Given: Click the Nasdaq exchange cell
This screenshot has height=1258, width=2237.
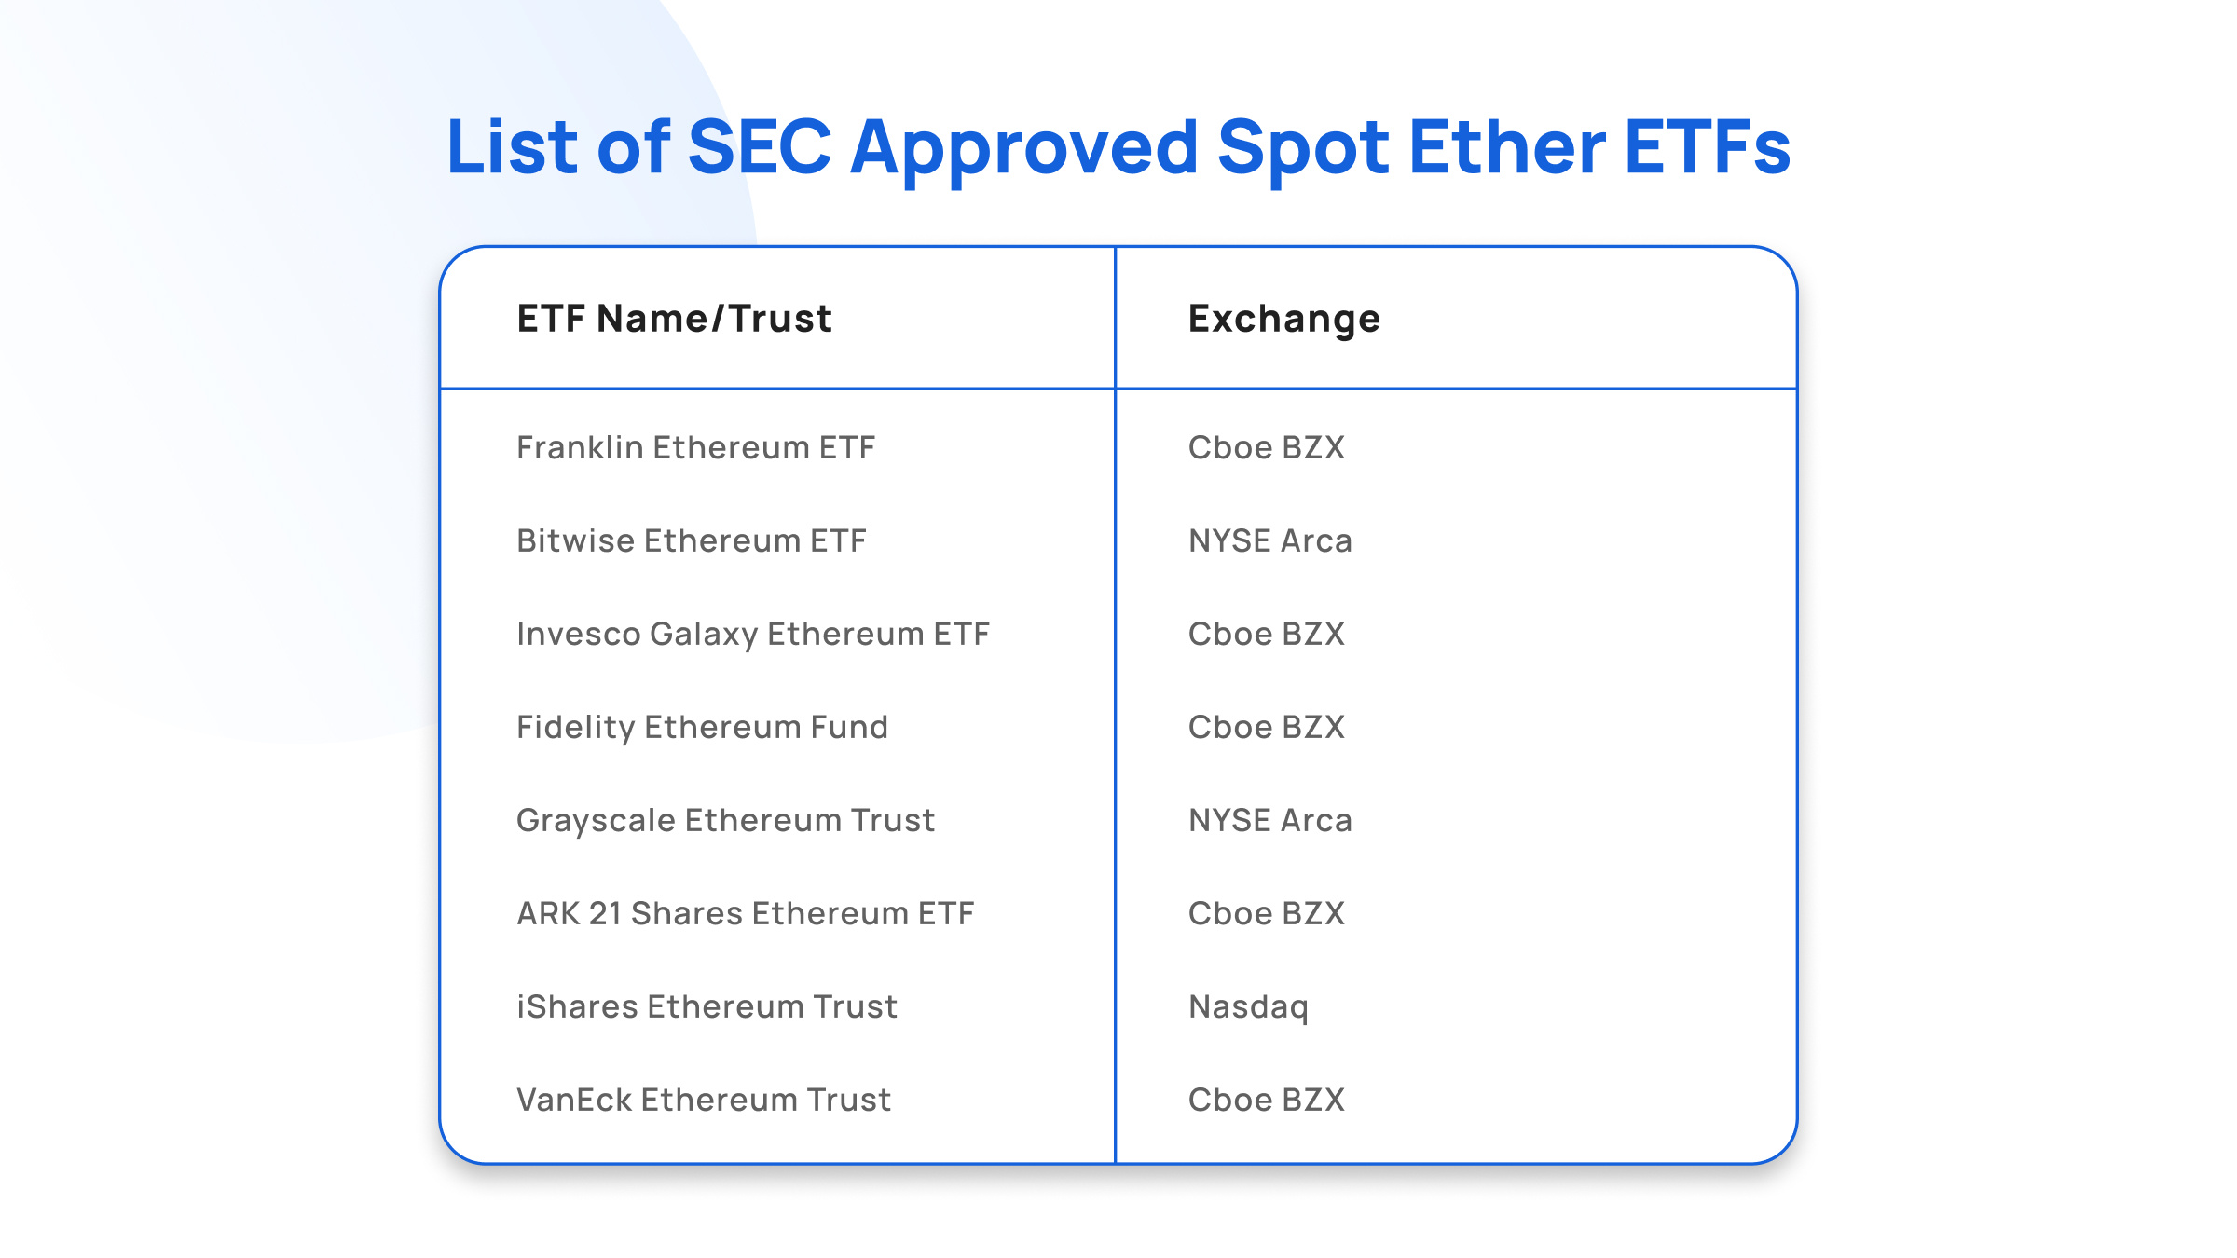Looking at the screenshot, I should pos(1248,1006).
